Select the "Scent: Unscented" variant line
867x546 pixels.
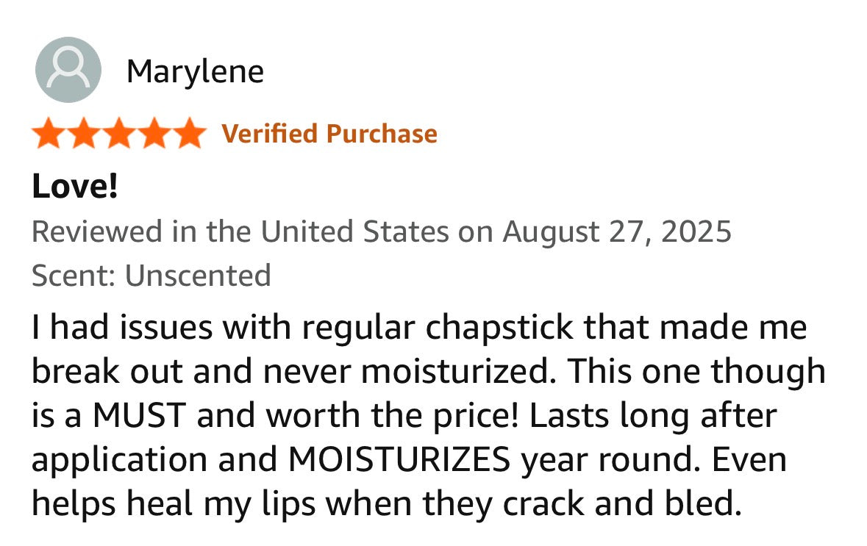point(151,276)
